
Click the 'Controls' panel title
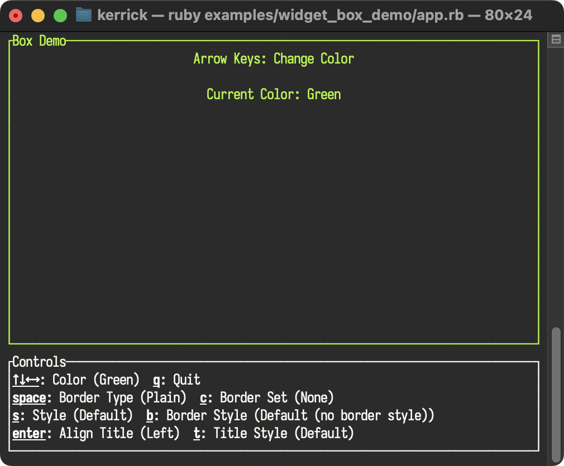coord(39,362)
